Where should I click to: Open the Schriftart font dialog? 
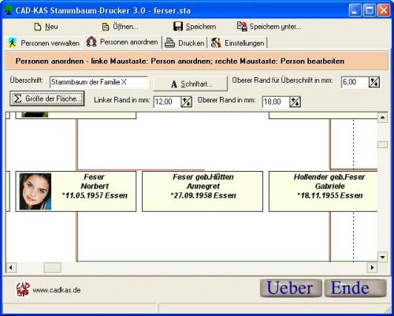tap(191, 84)
